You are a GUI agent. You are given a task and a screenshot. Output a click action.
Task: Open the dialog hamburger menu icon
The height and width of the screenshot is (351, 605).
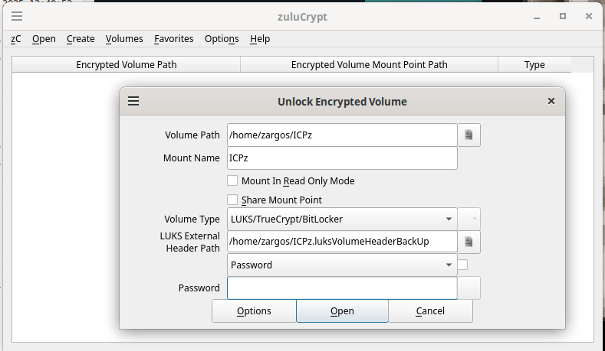(133, 101)
